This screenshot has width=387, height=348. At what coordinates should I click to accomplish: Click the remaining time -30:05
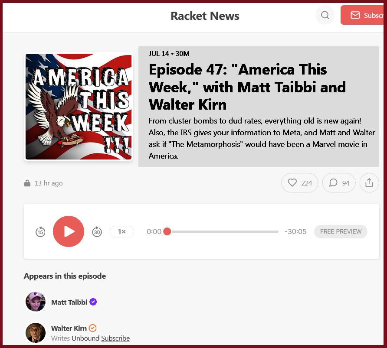[295, 232]
